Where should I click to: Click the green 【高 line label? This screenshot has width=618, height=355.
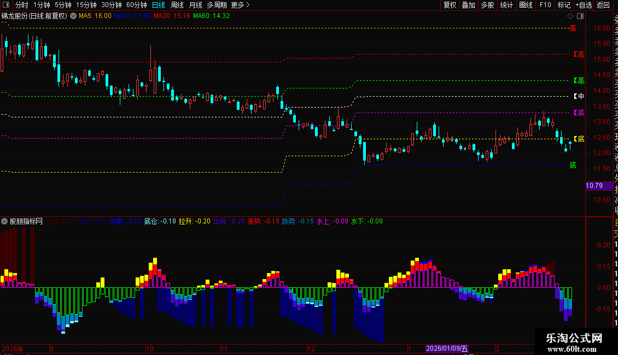tap(579, 81)
